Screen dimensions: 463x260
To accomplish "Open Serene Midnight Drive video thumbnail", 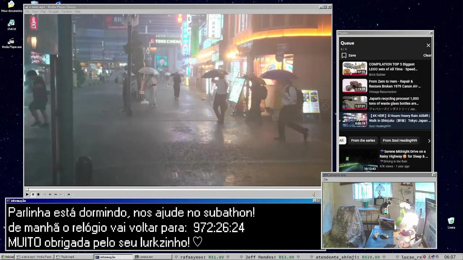I will click(x=358, y=160).
